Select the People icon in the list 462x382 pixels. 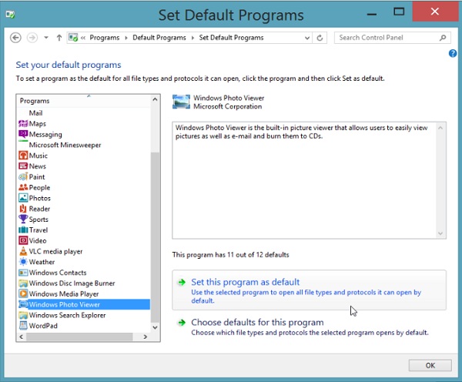[x=23, y=187]
